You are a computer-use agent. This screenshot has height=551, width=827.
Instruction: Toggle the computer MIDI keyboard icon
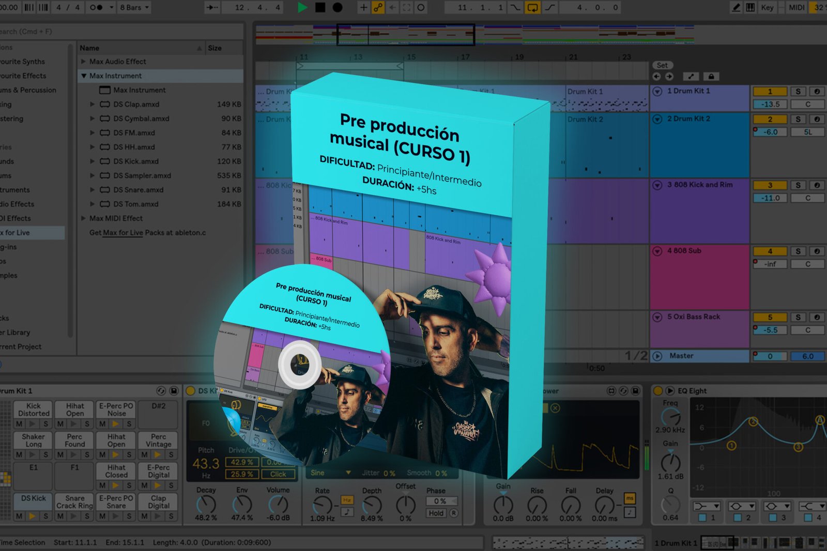click(x=750, y=7)
